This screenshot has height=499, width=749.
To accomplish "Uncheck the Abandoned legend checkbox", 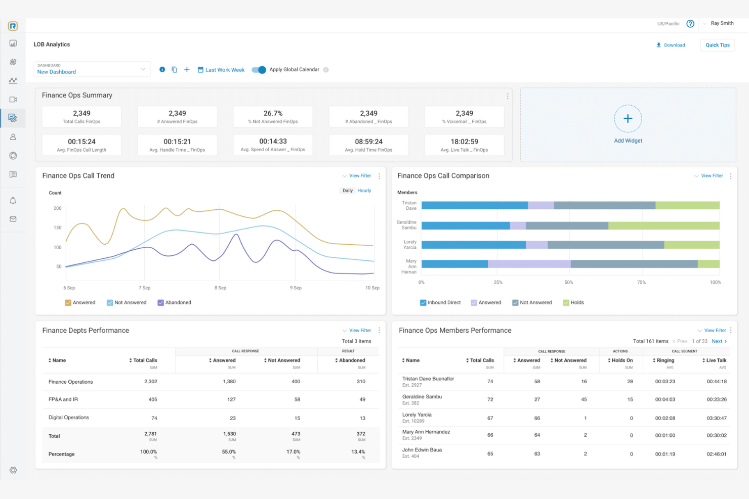I will coord(160,303).
